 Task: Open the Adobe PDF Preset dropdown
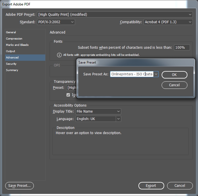115,15
